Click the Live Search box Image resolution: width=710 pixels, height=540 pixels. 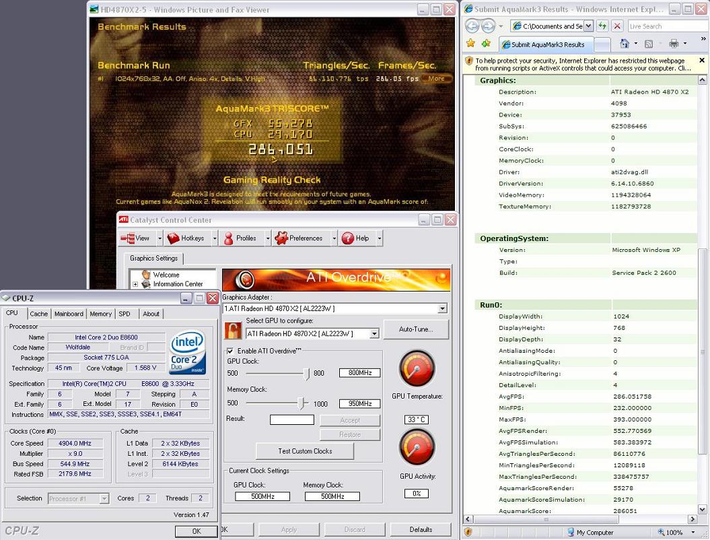(x=668, y=26)
